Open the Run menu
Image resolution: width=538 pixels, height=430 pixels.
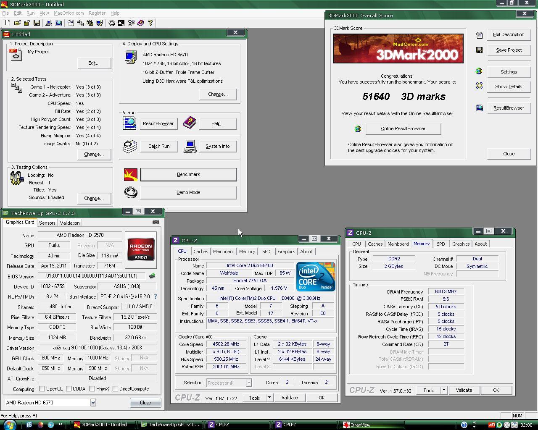tap(31, 13)
